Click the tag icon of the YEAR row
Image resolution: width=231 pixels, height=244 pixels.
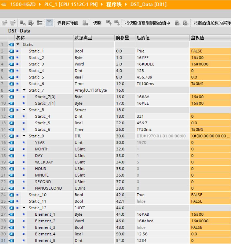coord(11,142)
